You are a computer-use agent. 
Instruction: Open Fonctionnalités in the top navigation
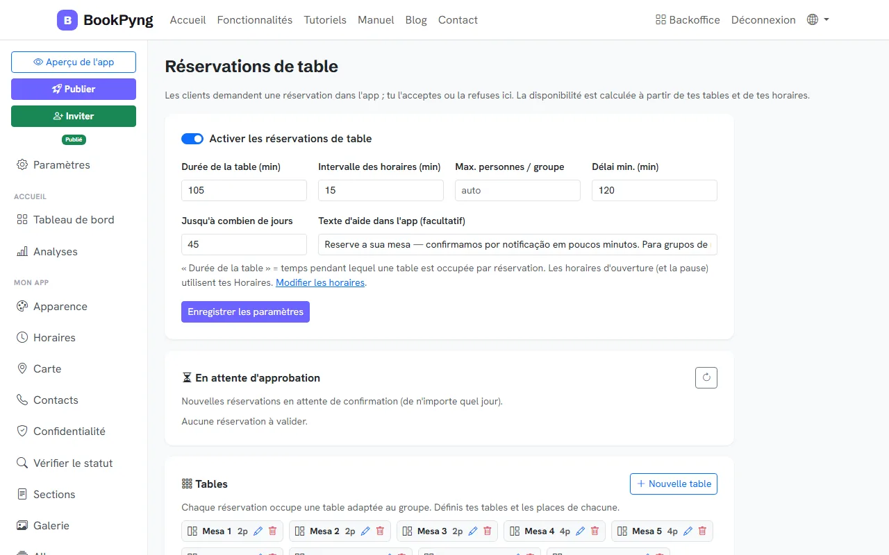tap(255, 20)
